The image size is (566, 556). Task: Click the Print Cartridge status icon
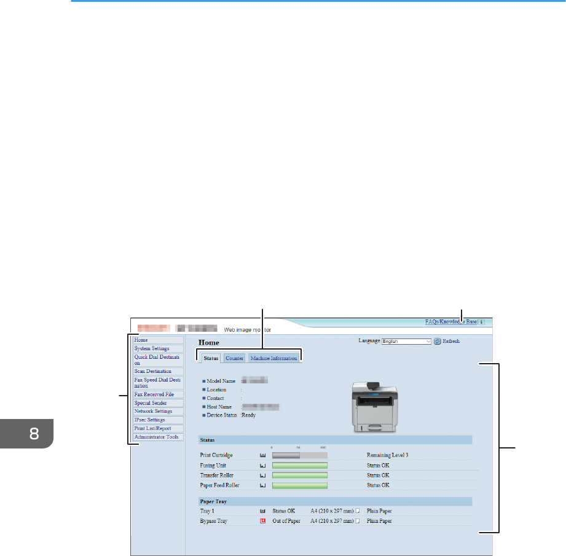(263, 455)
